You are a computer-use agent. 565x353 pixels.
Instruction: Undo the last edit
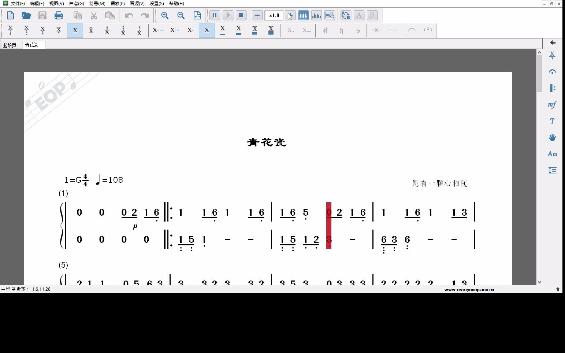[x=129, y=15]
